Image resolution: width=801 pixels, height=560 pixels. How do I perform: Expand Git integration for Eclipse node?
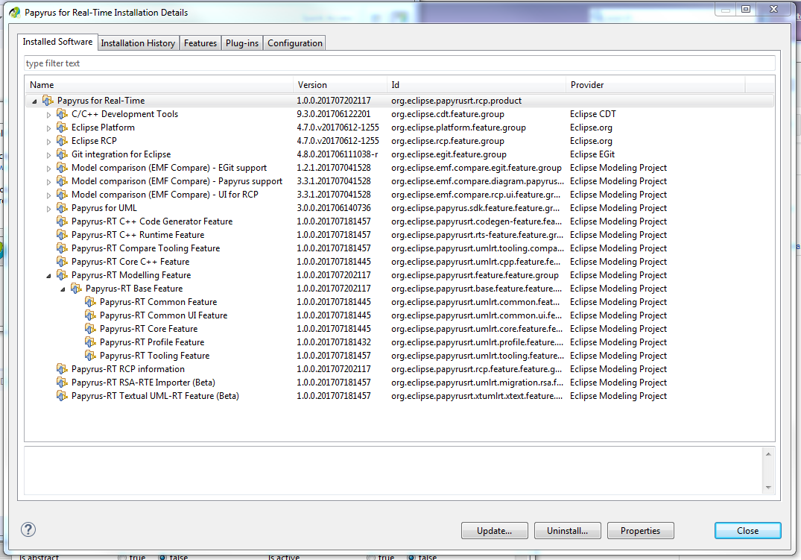[48, 155]
